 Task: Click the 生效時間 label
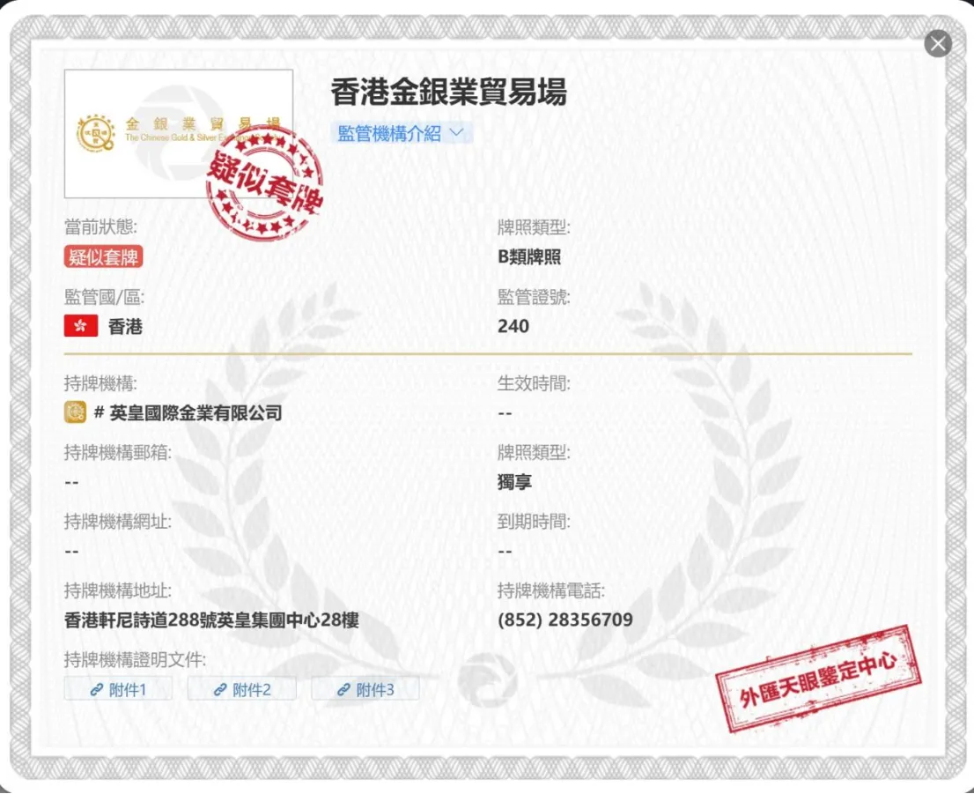(x=534, y=383)
